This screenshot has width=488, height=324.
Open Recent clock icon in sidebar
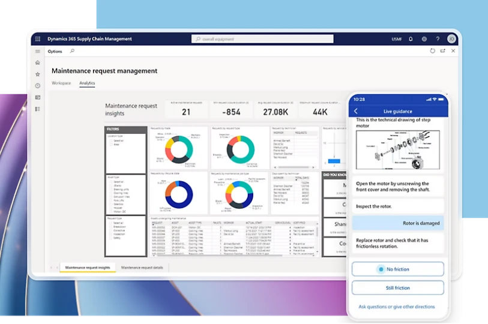(x=38, y=86)
